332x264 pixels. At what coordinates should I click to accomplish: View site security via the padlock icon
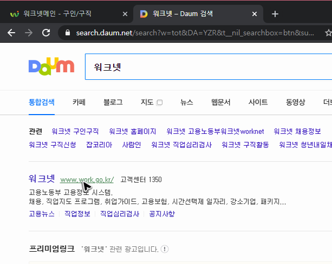(x=68, y=33)
